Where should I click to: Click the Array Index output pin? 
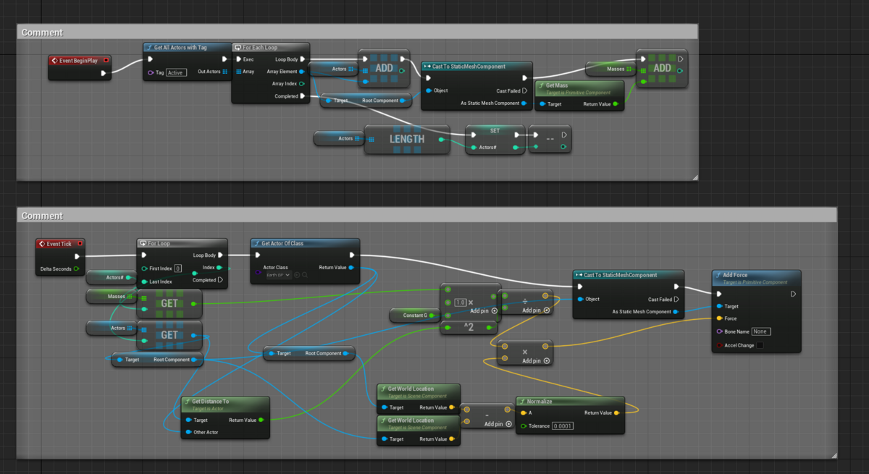click(x=302, y=83)
